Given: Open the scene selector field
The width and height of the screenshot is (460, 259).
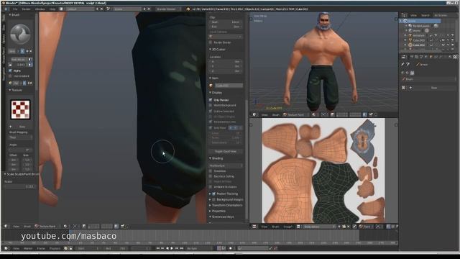Looking at the screenshot, I should click(x=127, y=9).
